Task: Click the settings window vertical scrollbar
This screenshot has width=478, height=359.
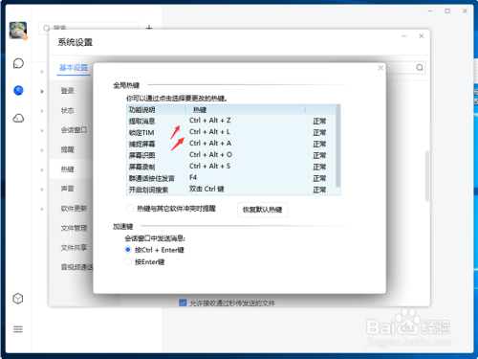Action: 427,176
